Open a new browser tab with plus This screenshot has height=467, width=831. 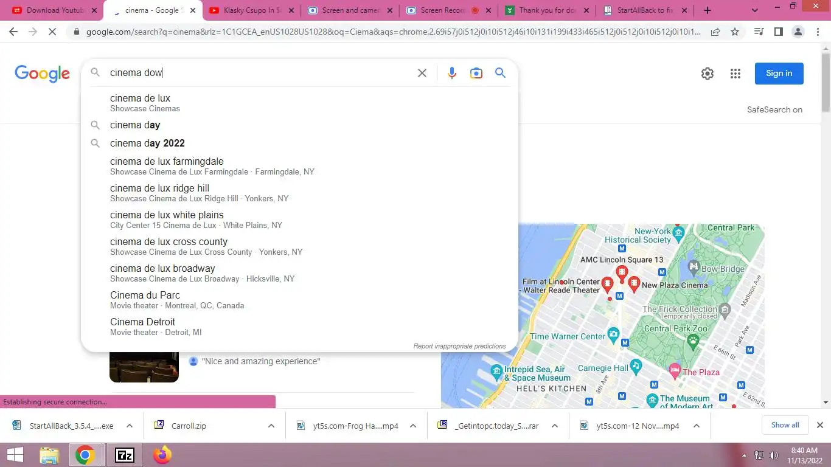(707, 10)
